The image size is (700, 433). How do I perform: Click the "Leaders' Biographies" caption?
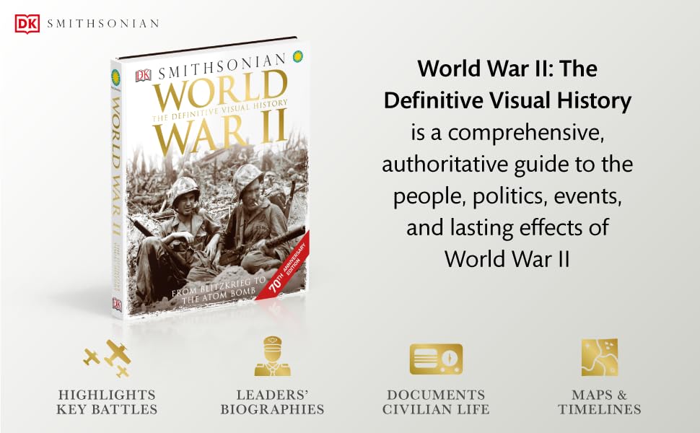(x=272, y=402)
